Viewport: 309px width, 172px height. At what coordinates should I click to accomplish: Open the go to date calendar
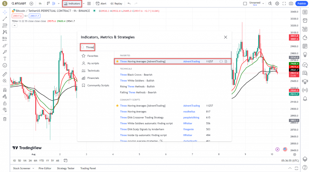pos(65,161)
